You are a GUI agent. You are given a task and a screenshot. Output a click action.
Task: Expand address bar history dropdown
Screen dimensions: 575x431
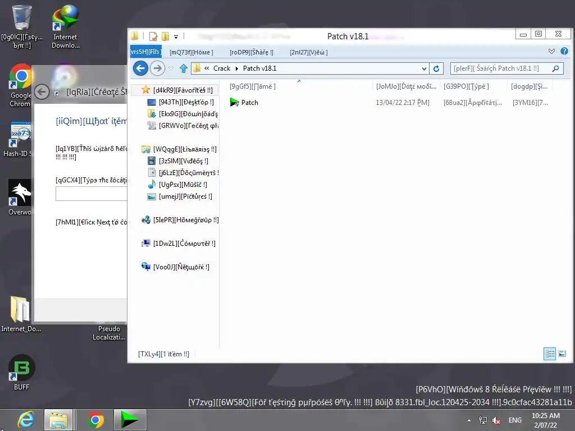click(x=424, y=68)
